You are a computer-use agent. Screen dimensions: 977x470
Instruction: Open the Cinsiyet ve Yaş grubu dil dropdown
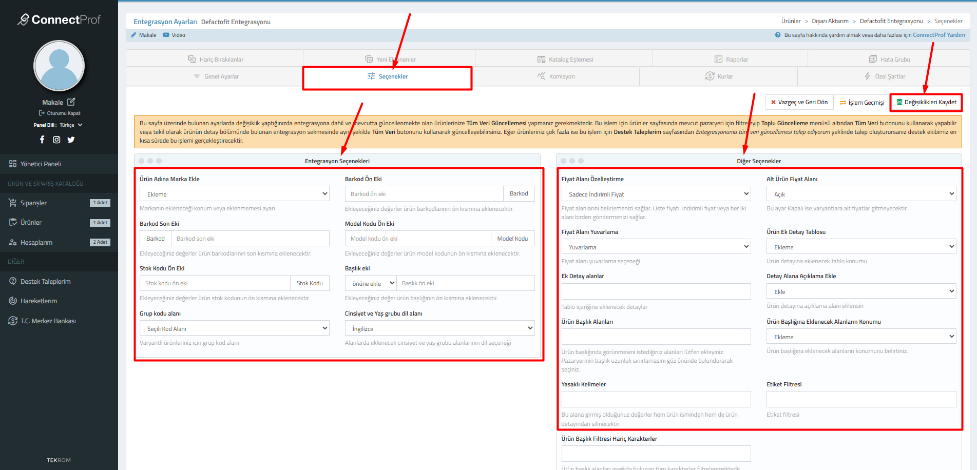439,328
